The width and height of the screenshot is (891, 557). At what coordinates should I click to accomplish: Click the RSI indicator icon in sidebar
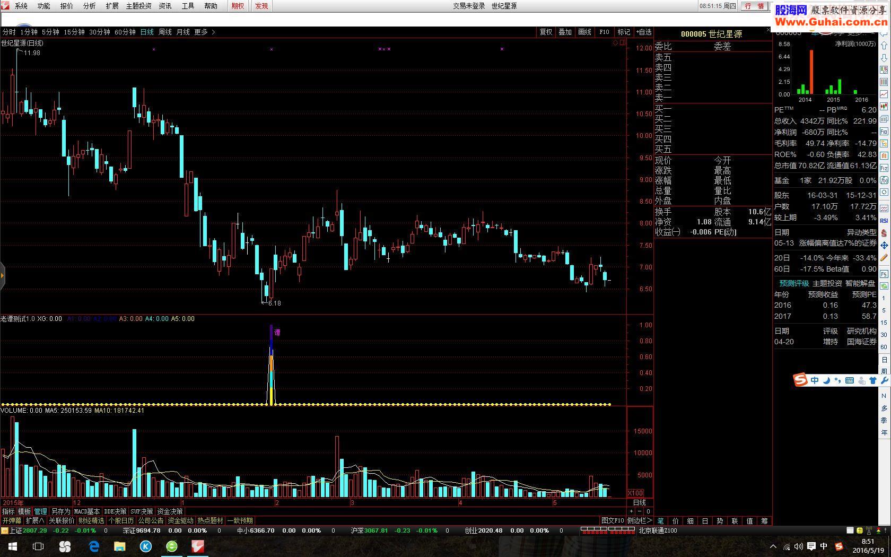click(884, 220)
